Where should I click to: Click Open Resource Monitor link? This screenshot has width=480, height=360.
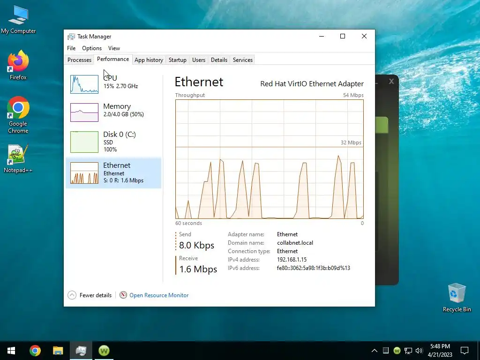click(159, 295)
